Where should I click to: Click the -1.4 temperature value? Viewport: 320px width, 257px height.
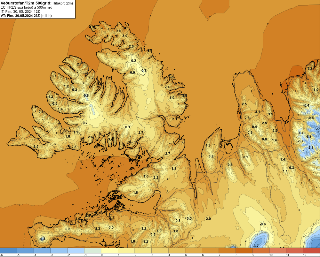[300, 133]
